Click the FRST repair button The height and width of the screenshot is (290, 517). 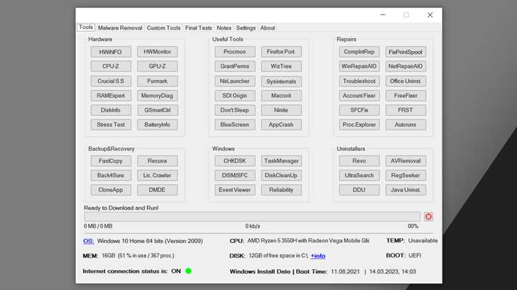[405, 110]
